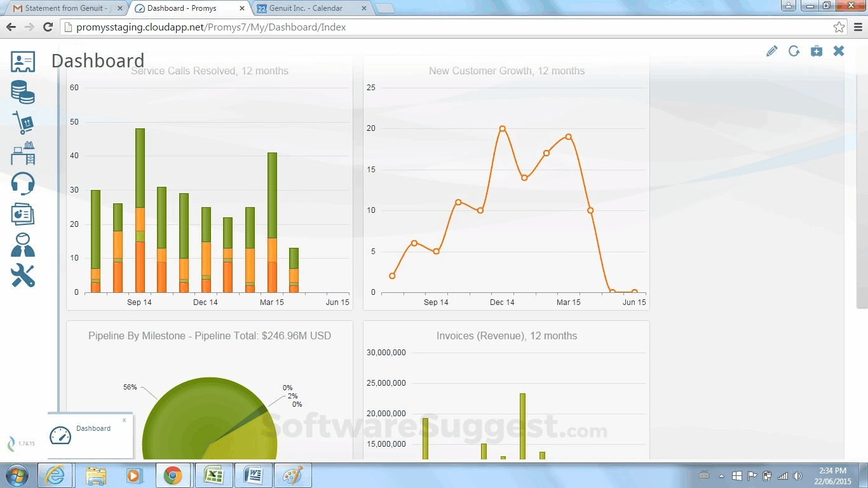Click the browser back arrow
Viewport: 868px width, 488px height.
[x=11, y=27]
